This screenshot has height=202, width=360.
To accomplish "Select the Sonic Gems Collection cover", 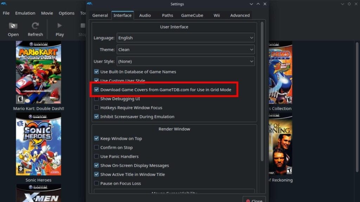I will point(280,72).
